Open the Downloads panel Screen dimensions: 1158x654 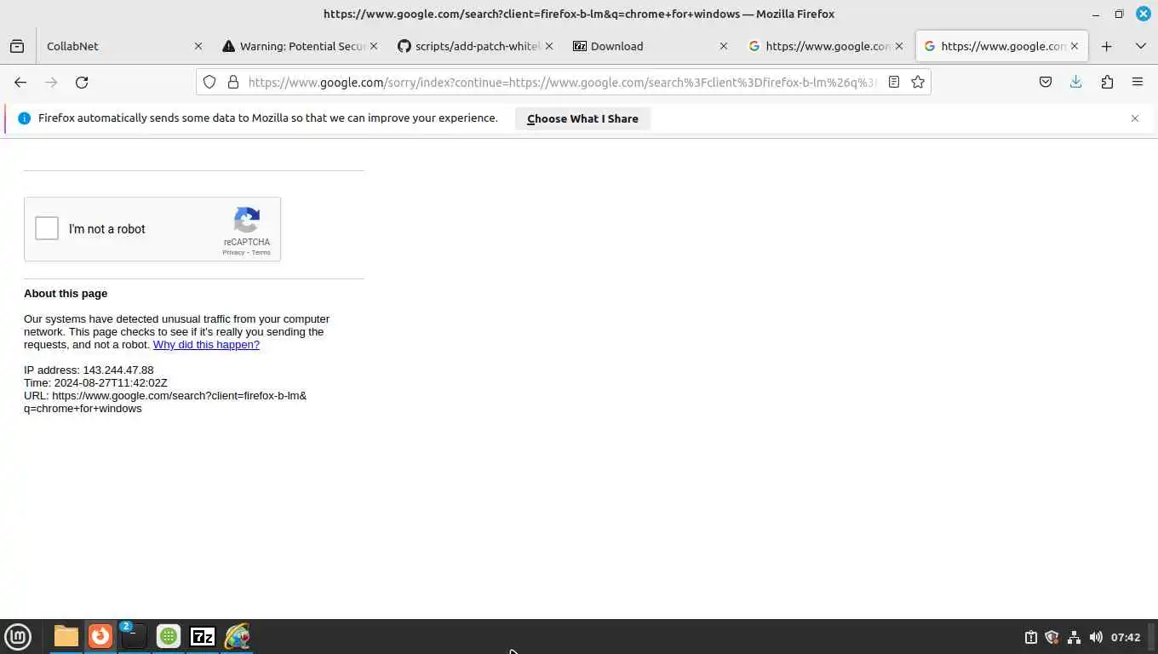pyautogui.click(x=1075, y=82)
